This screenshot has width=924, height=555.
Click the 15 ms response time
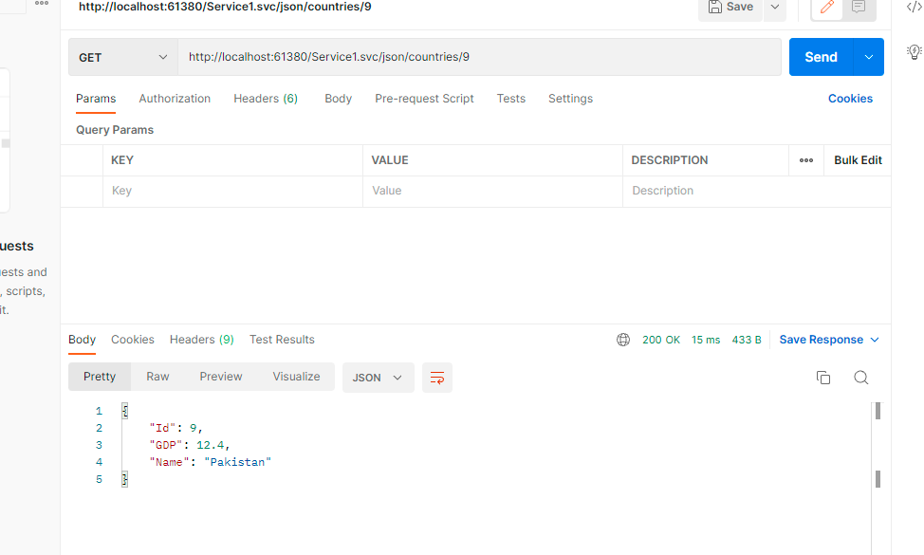coord(706,340)
